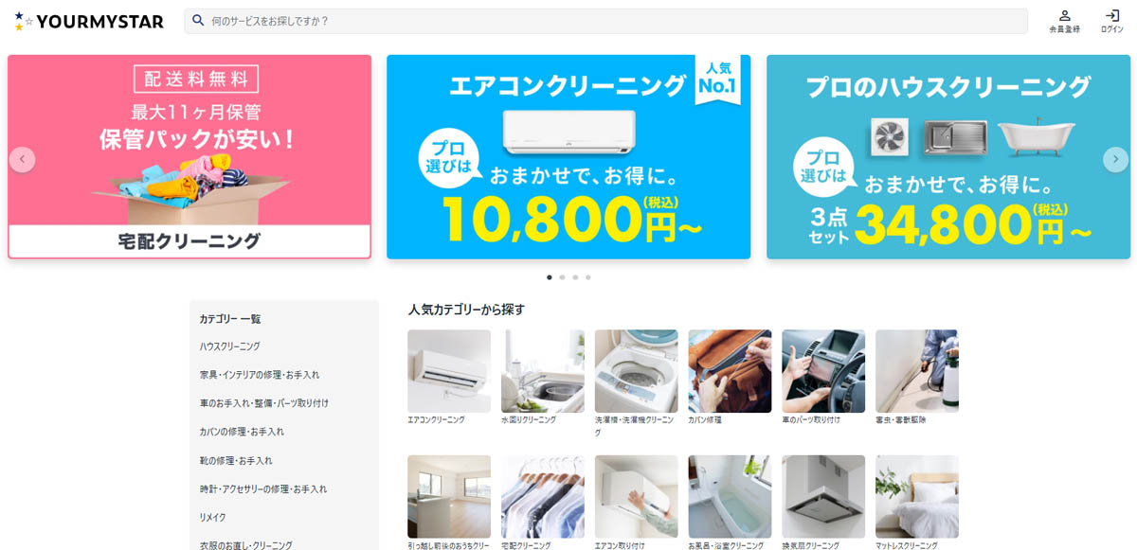Select the second carousel dot indicator
Viewport: 1137px width, 550px height.
[562, 277]
